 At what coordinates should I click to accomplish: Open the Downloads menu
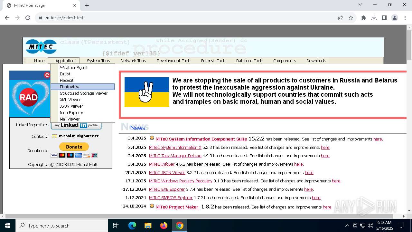(316, 61)
